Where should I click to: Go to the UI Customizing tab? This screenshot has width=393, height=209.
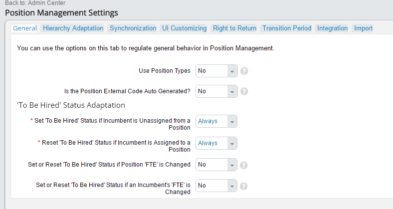click(x=184, y=28)
